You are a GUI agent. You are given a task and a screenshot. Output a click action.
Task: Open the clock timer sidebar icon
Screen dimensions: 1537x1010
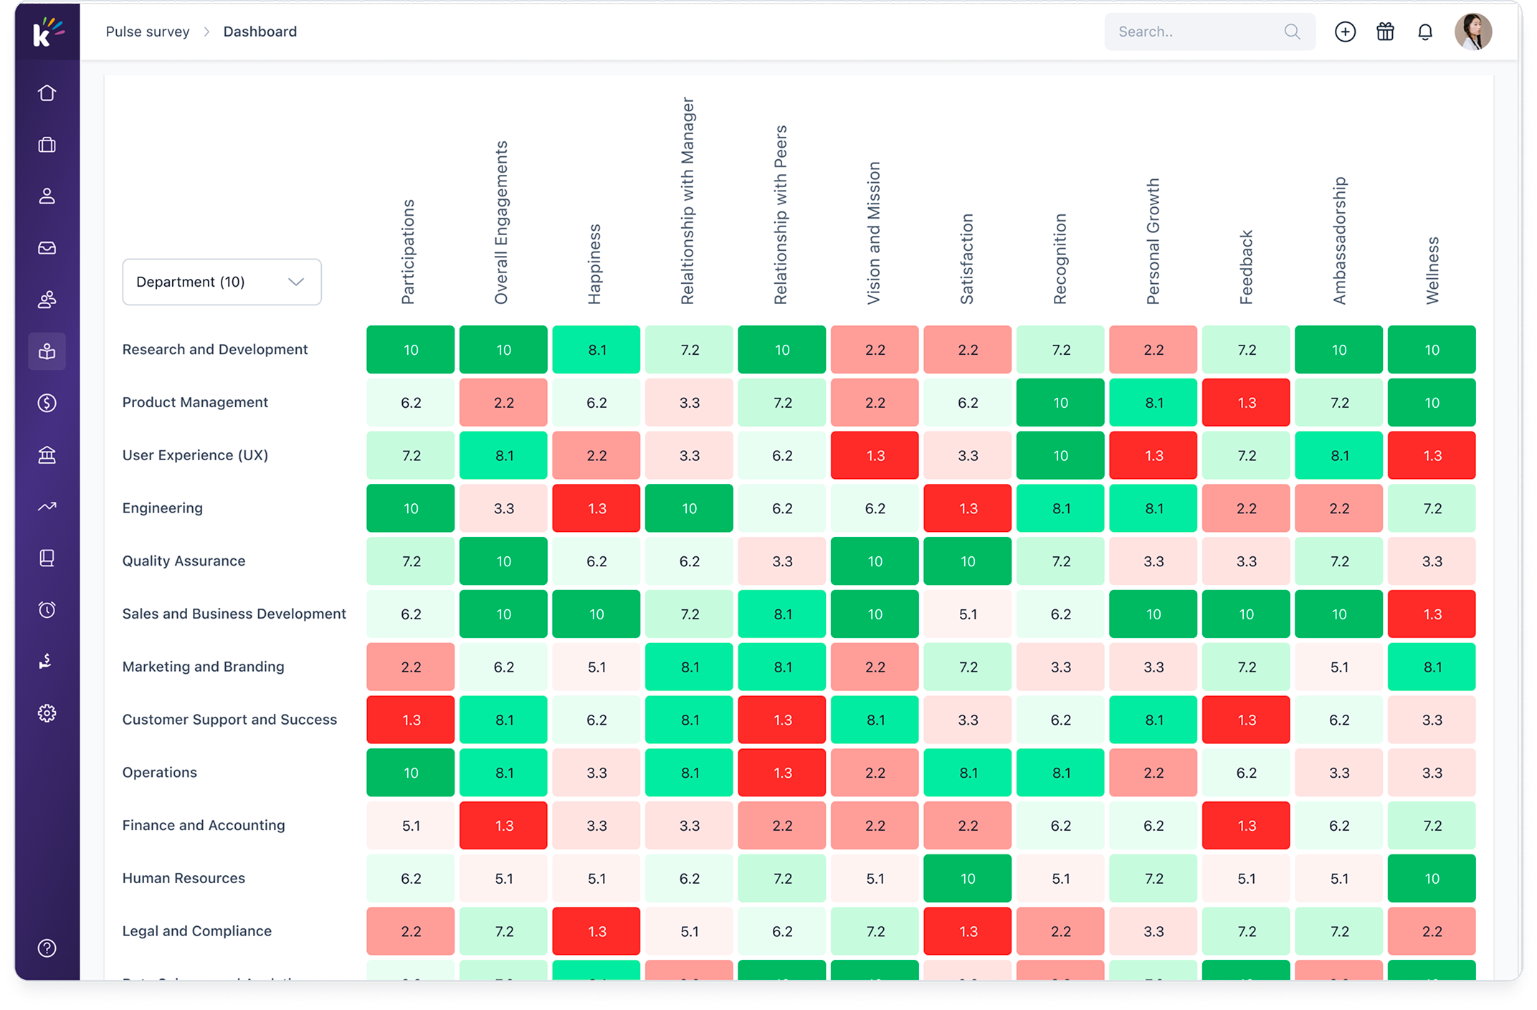(47, 610)
